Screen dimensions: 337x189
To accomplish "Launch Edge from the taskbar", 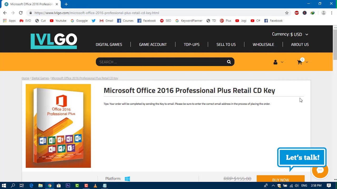I will (x=31, y=186).
